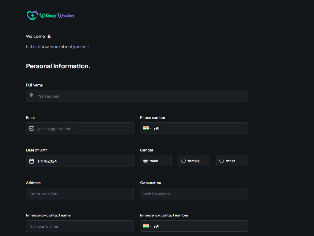Viewport: 314px width, 236px height.
Task: Click the Full Name label
Action: pyautogui.click(x=34, y=85)
